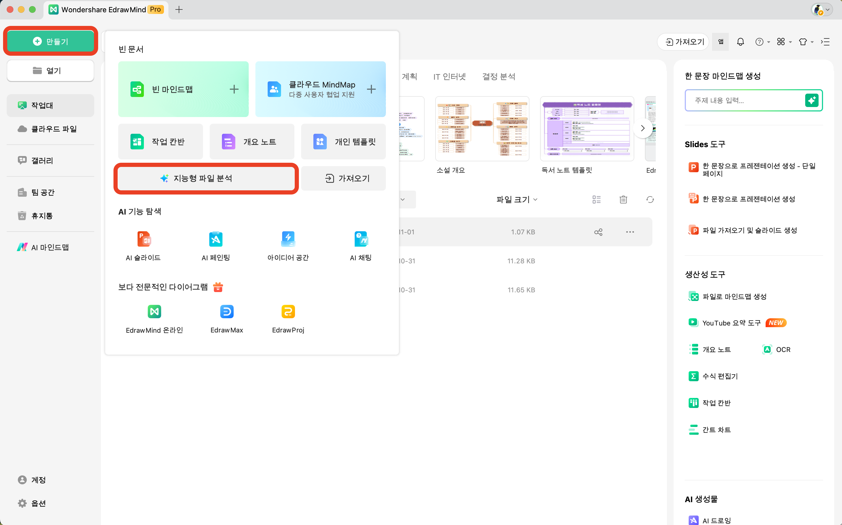Open the 아이디어 공간 icon
Image resolution: width=842 pixels, height=525 pixels.
[288, 239]
